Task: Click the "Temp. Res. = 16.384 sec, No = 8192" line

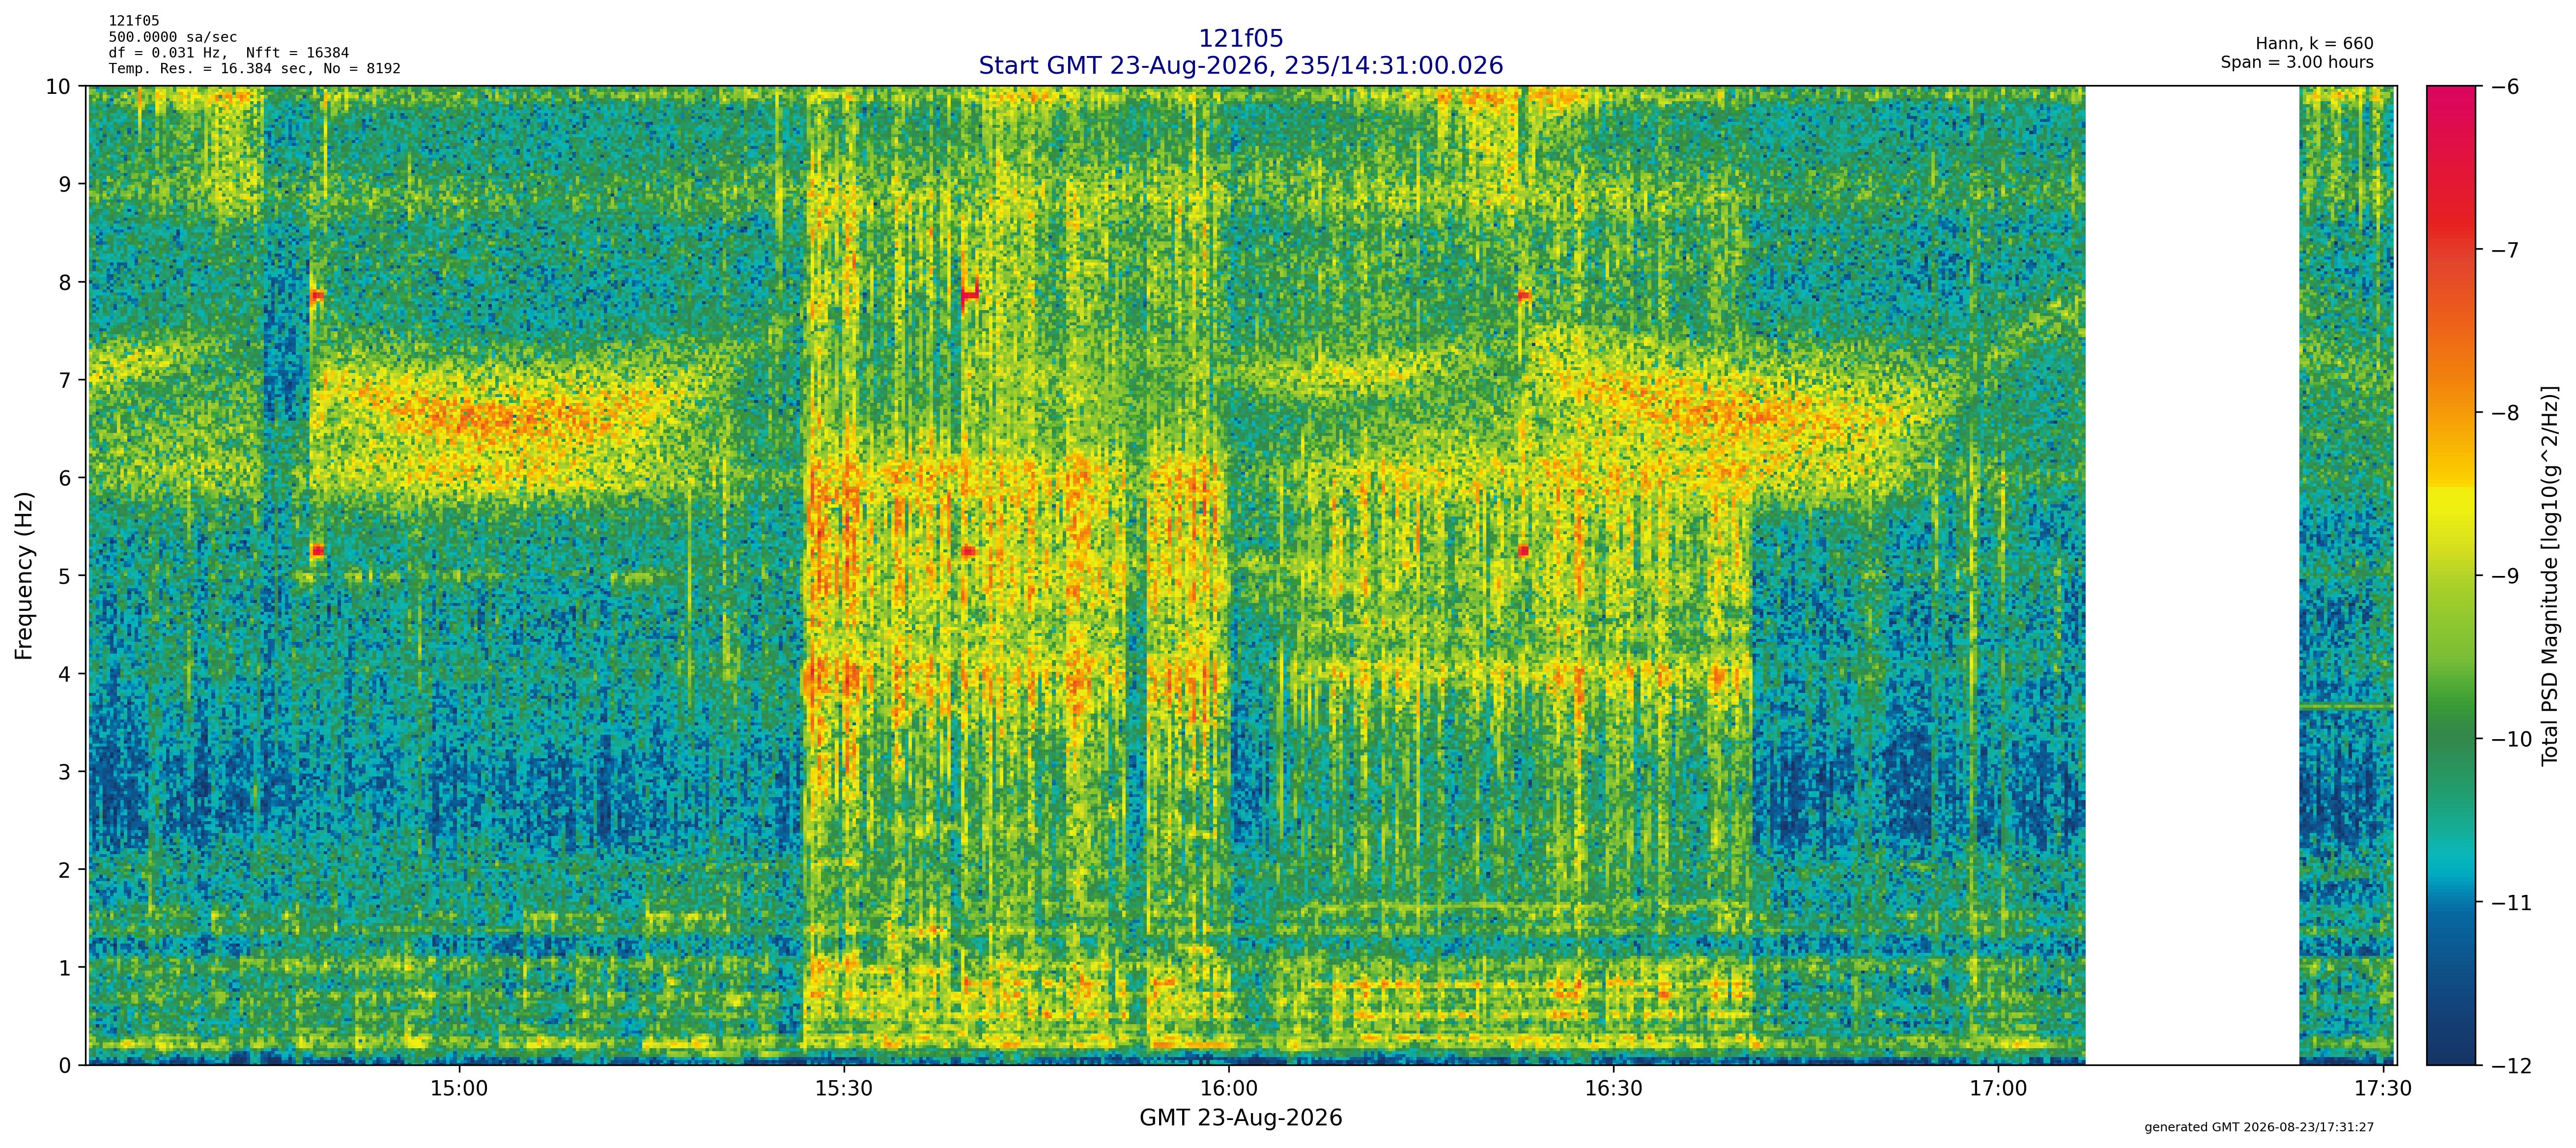Action: click(254, 69)
